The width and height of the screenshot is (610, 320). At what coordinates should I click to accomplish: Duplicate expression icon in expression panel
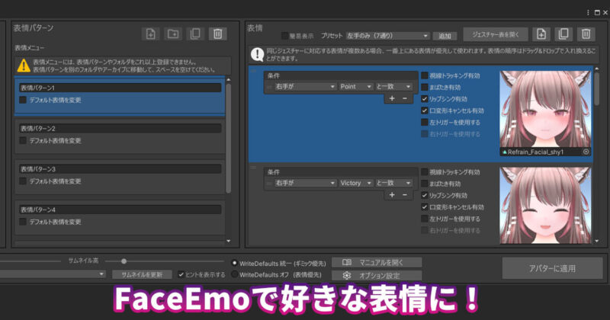click(563, 34)
